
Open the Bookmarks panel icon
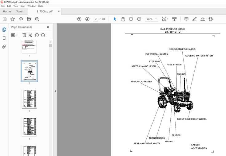(x=4, y=38)
